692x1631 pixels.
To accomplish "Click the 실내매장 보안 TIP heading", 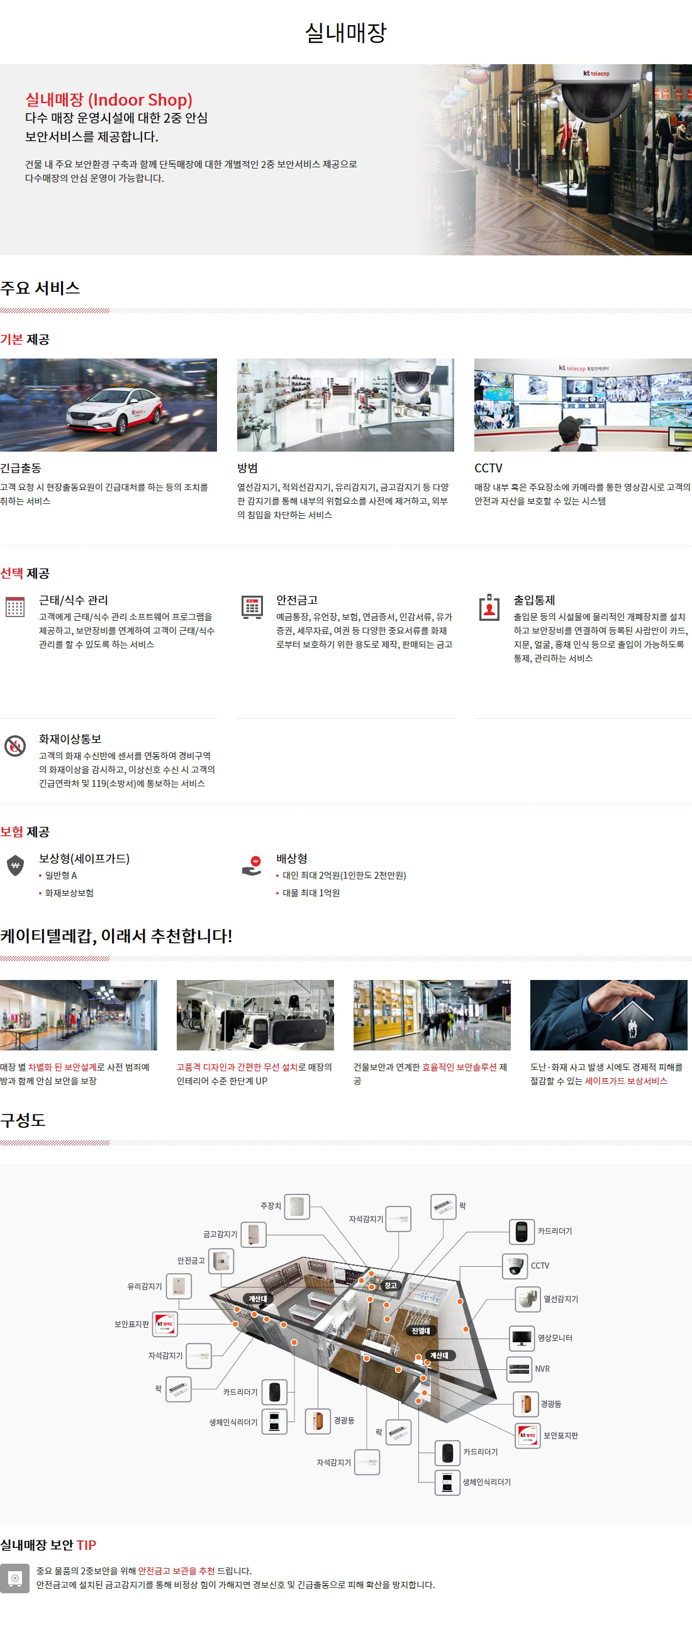I will pyautogui.click(x=48, y=1545).
